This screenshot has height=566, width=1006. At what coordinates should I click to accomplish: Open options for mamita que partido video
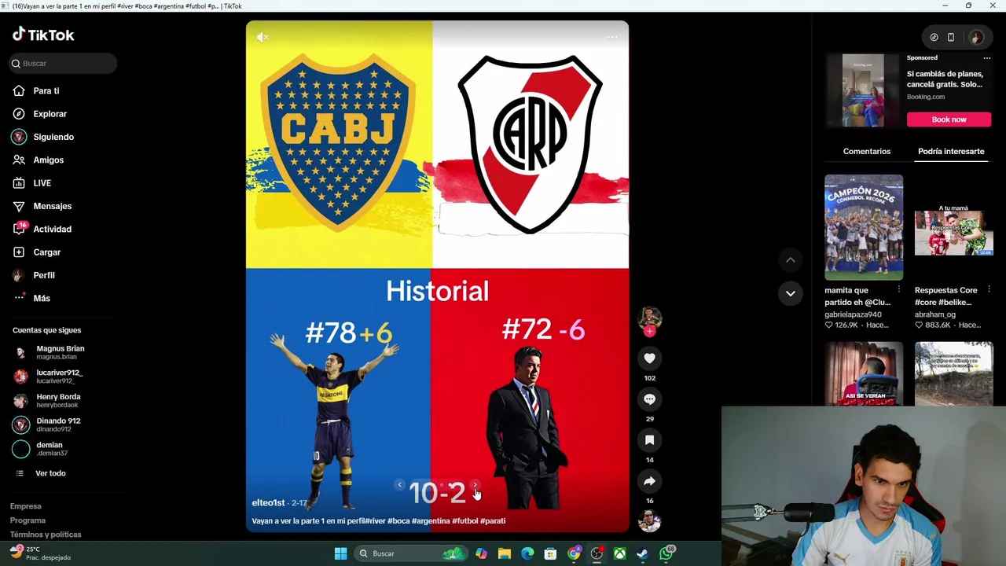tap(899, 290)
